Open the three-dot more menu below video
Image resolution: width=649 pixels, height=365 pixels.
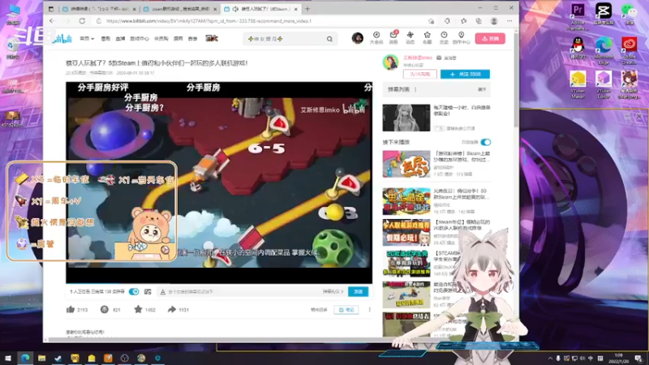(x=370, y=310)
